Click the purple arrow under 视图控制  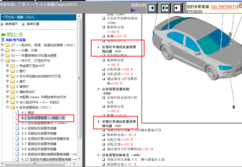tap(134, 10)
